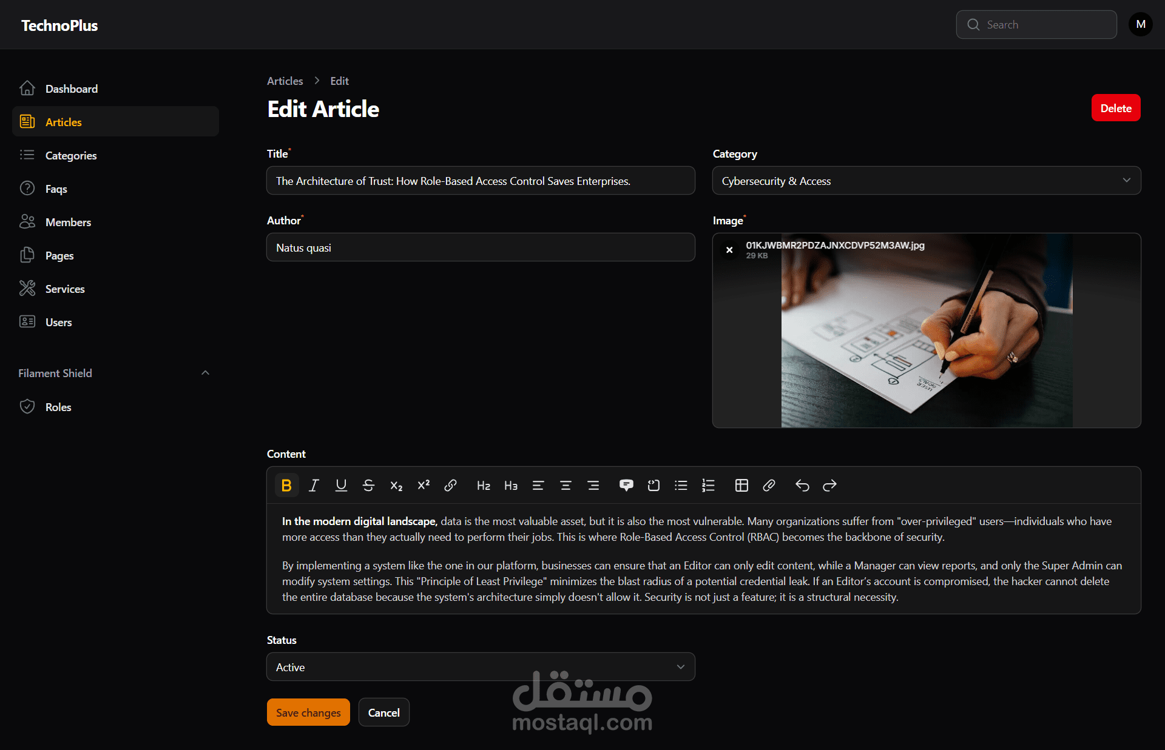This screenshot has height=750, width=1165.
Task: Toggle italic formatting in editor toolbar
Action: point(314,486)
